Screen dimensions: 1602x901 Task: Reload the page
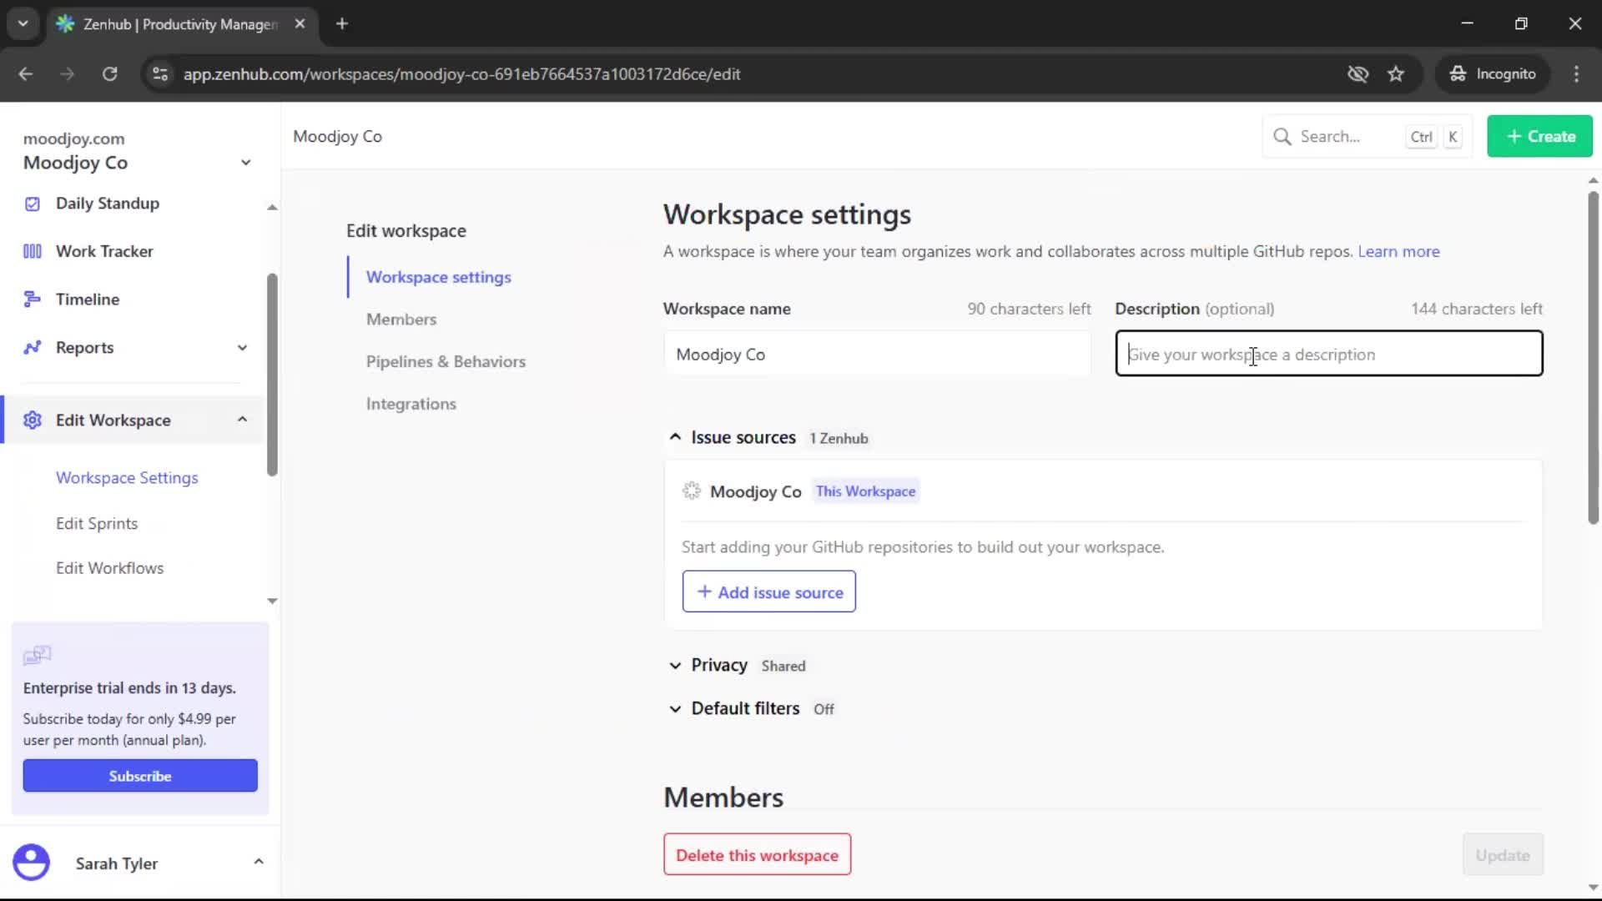coord(109,73)
